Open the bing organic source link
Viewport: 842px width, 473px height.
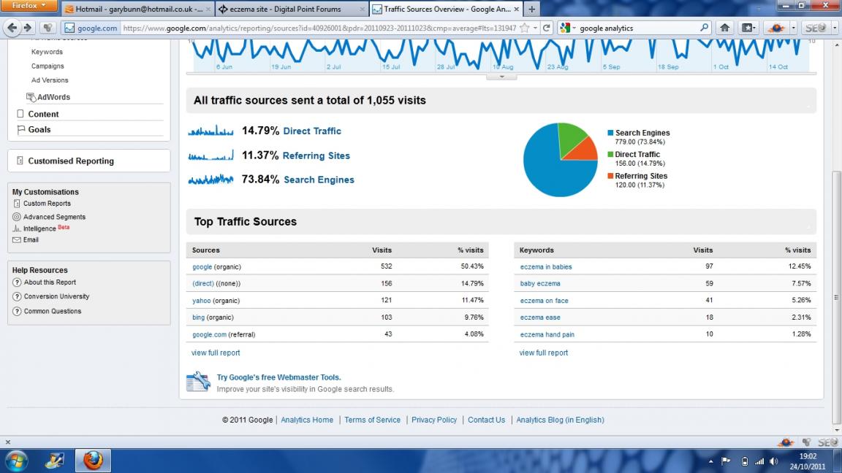[x=198, y=318]
